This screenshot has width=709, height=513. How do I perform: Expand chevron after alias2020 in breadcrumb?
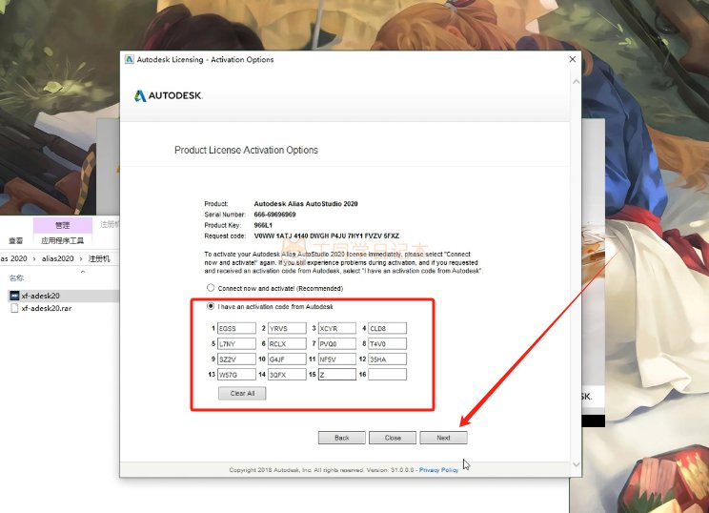coord(81,258)
